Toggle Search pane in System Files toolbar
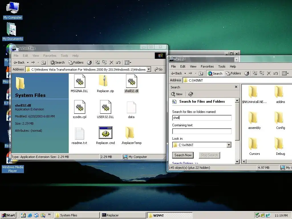292x219 pixels. point(57,62)
